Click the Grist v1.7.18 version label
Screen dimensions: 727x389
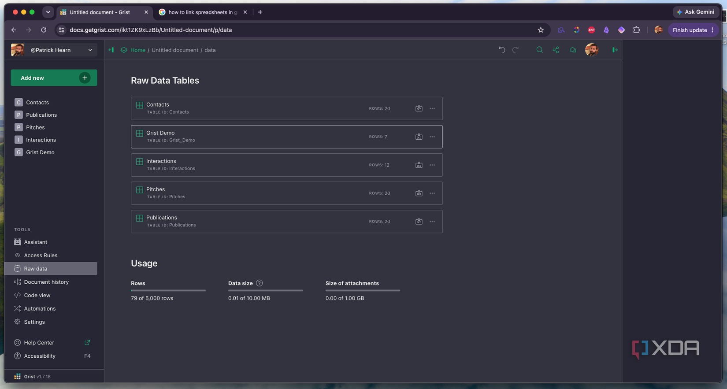pyautogui.click(x=37, y=377)
